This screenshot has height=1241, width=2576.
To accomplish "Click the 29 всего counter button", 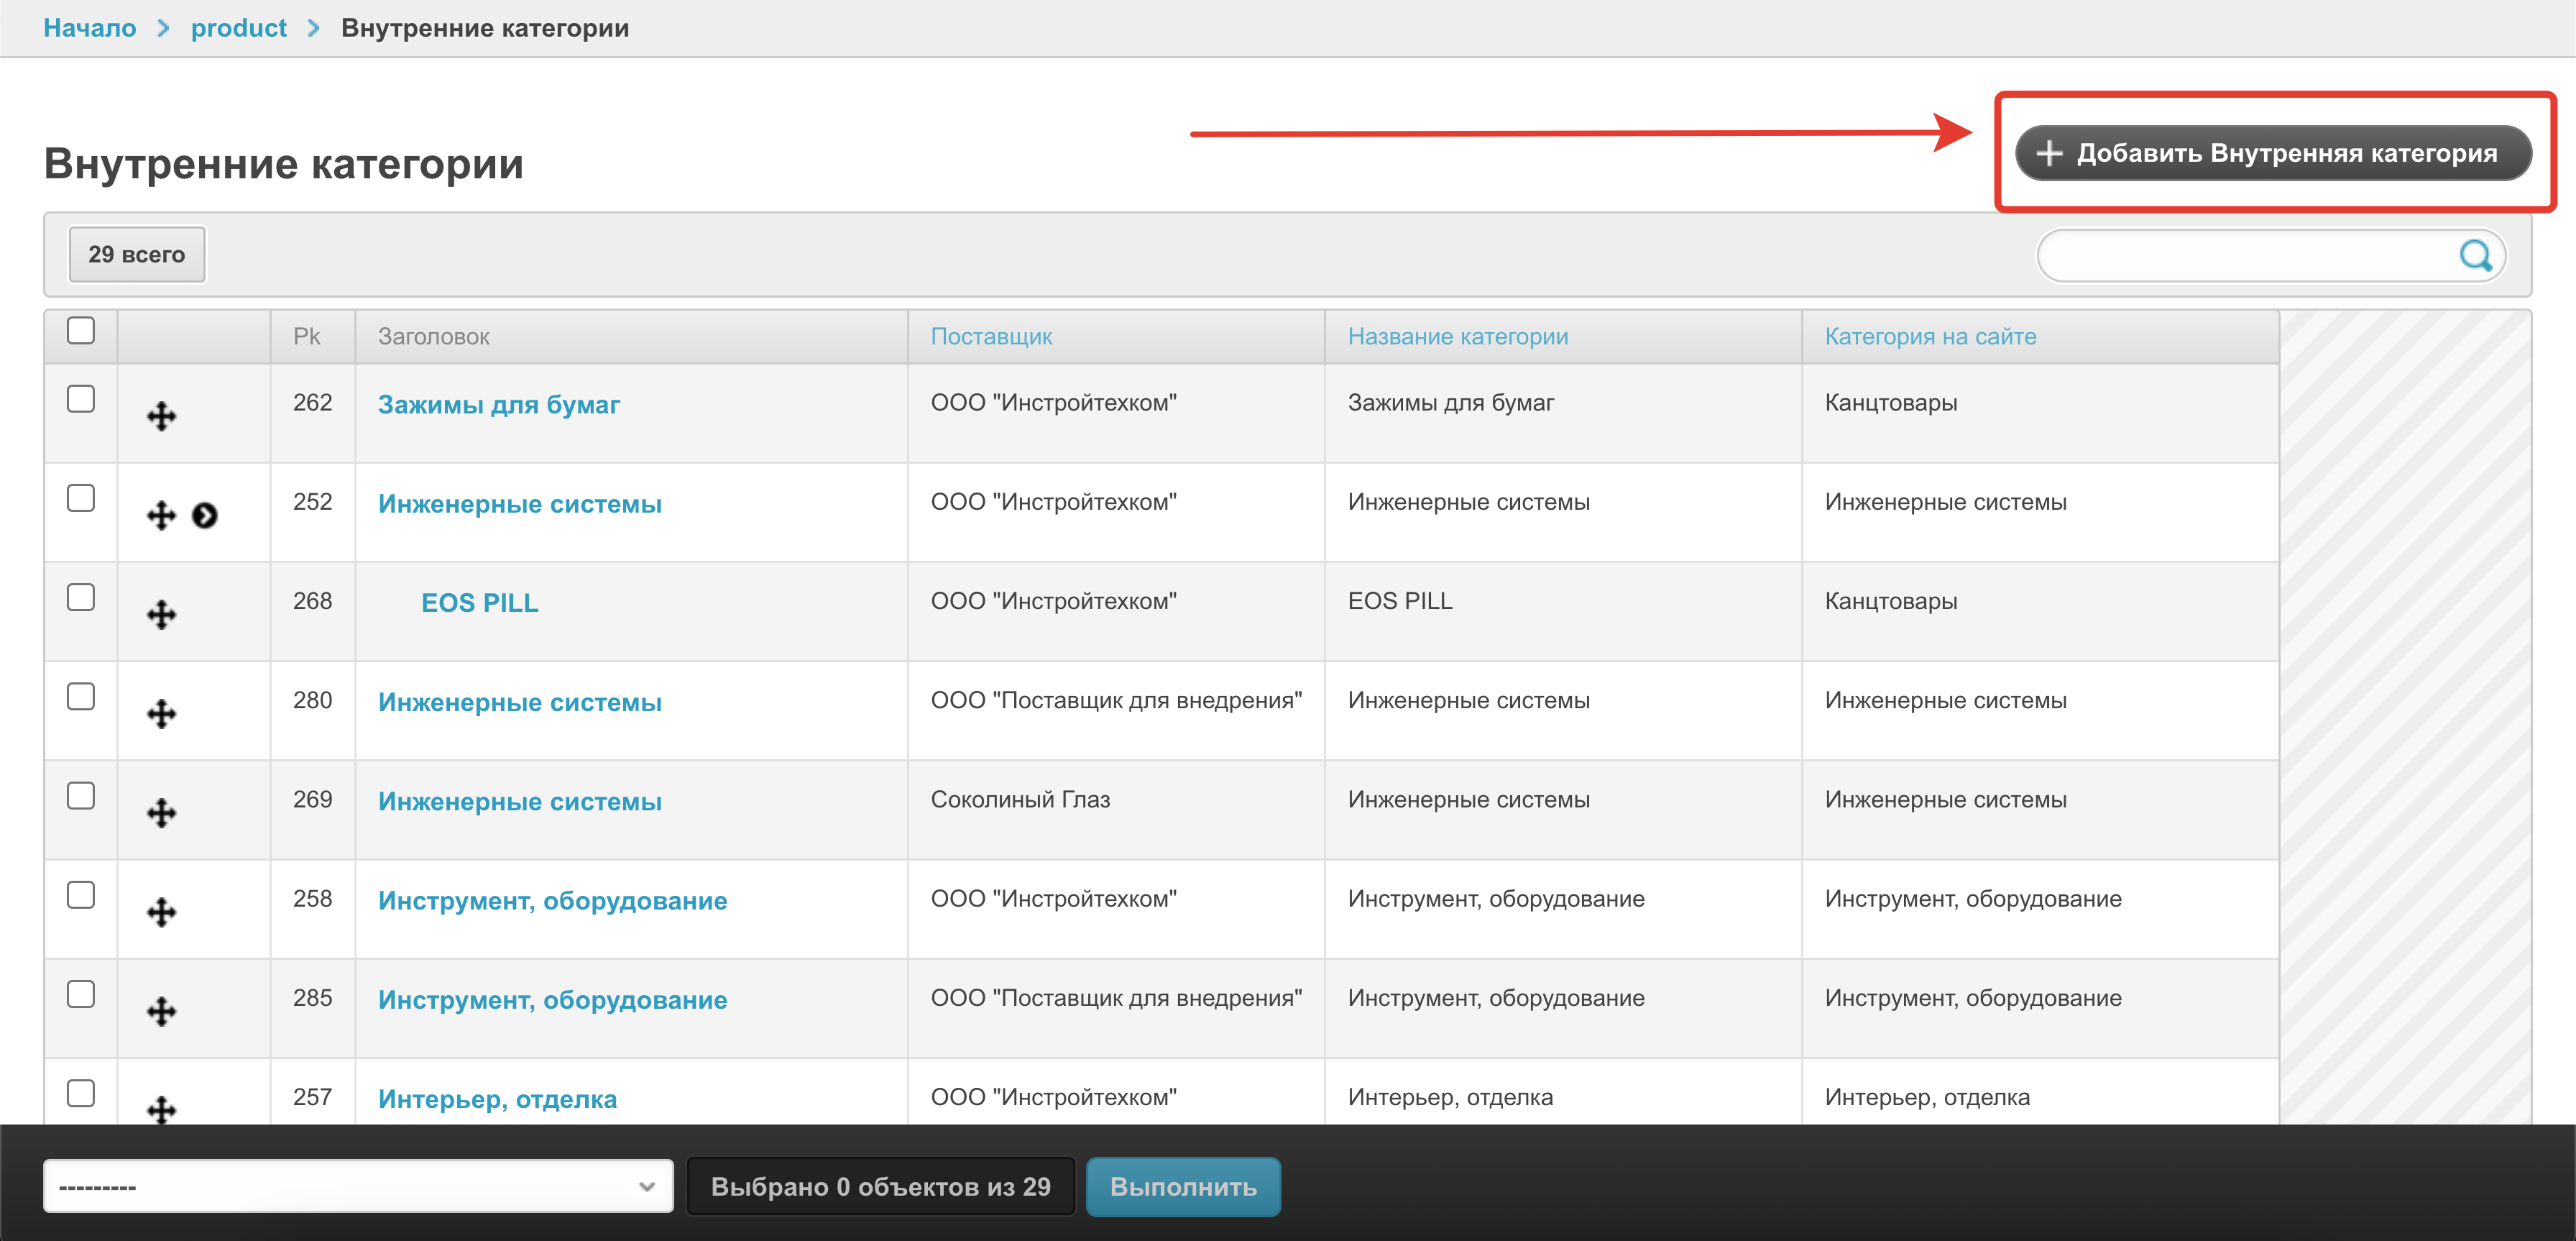I will pos(137,255).
